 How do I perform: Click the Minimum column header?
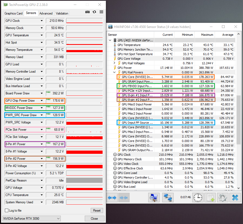pyautogui.click(x=185, y=35)
